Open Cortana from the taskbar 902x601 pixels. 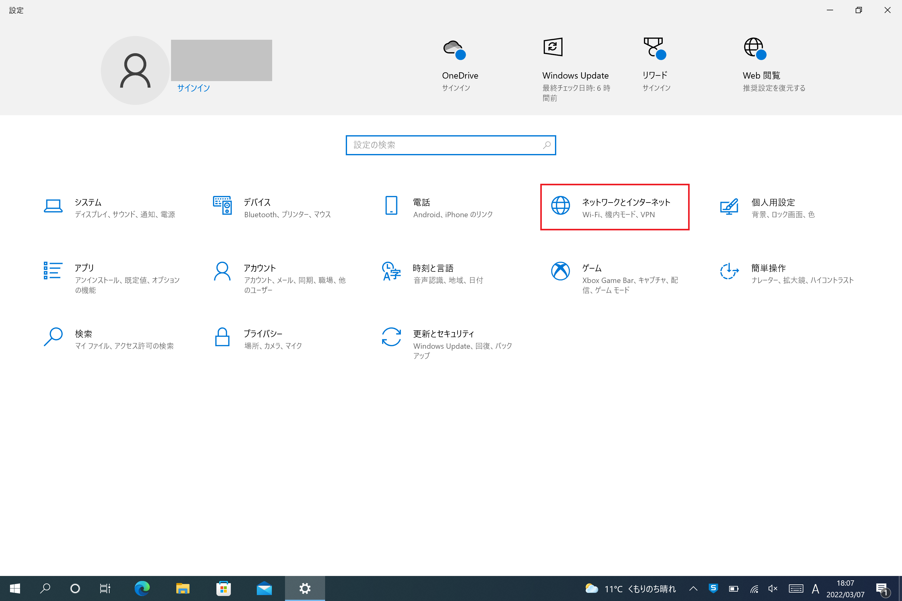coord(75,588)
